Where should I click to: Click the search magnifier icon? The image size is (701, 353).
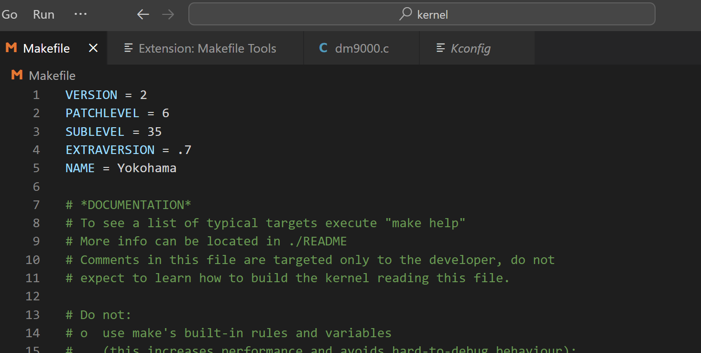point(405,14)
